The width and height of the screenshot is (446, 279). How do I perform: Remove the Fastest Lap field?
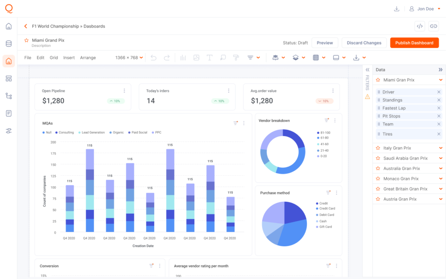[439, 108]
